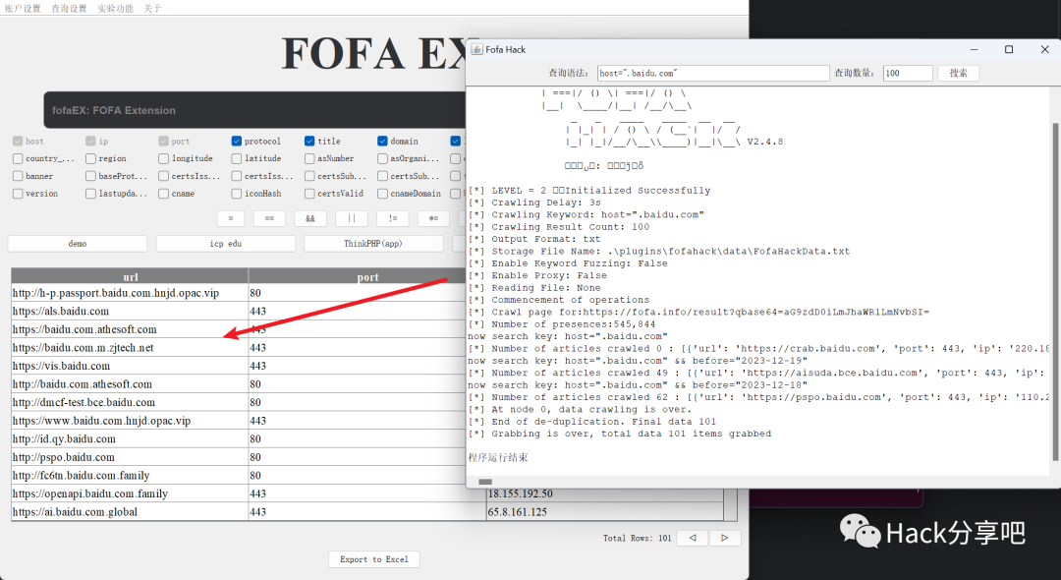Insert the == operator
This screenshot has width=1061, height=580.
(269, 218)
